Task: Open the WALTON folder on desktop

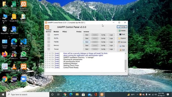Action: [5, 5]
